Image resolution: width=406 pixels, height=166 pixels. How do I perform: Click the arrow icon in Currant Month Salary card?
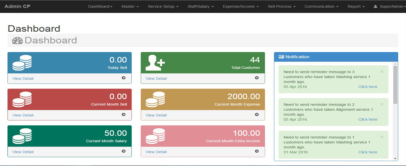124,151
